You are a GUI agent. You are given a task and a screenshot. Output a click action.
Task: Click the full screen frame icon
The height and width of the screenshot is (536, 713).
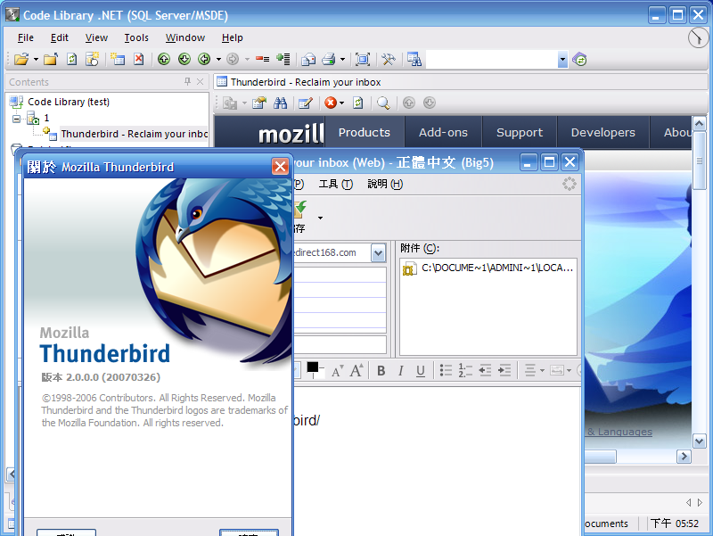[363, 59]
